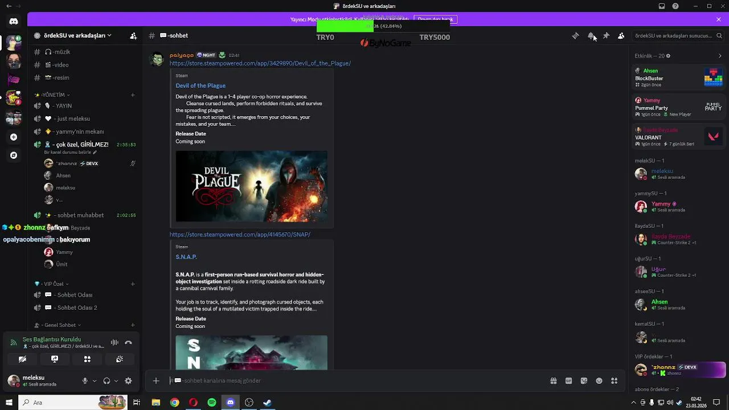Screen dimensions: 729x410
Task: Open the sticker picker icon
Action: [584, 380]
